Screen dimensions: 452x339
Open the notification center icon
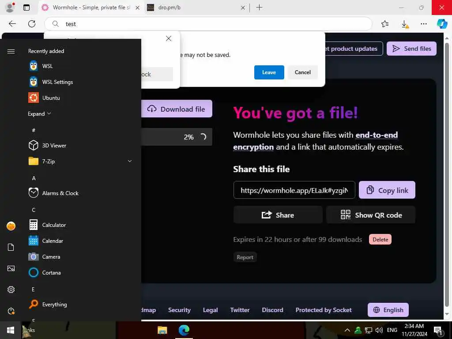pyautogui.click(x=438, y=330)
